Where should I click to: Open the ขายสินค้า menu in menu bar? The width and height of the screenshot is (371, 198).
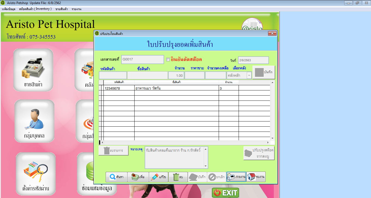click(x=61, y=9)
